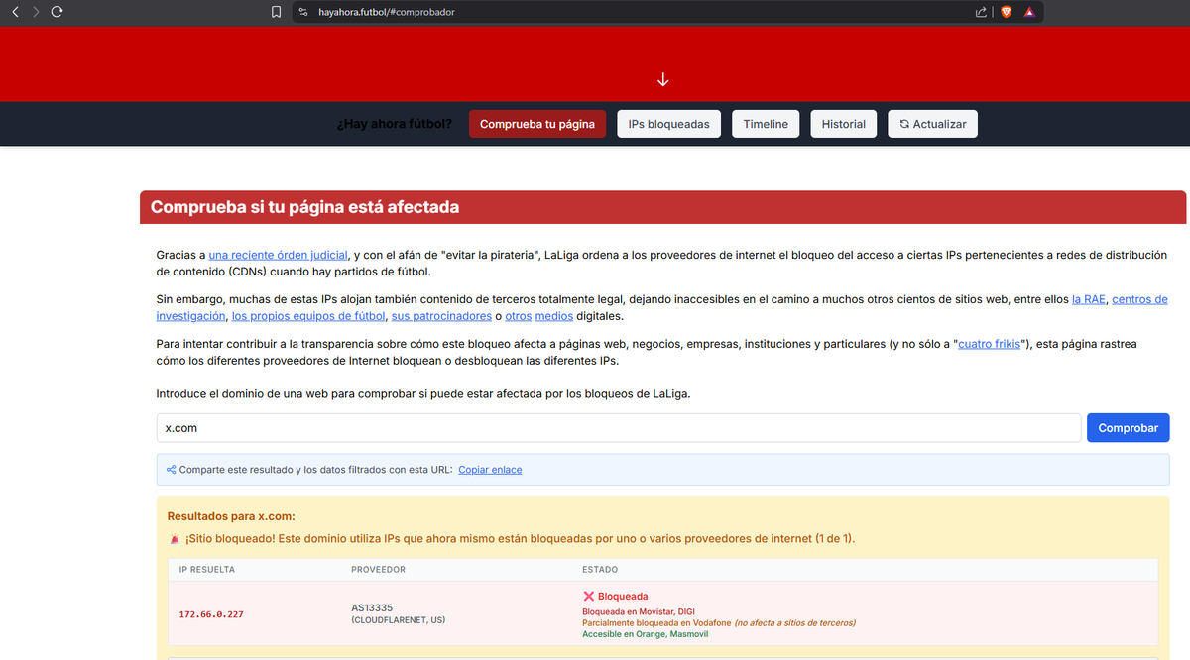This screenshot has height=660, width=1190.
Task: Click the ¿Hay ahora fútbol? title
Action: coord(395,124)
